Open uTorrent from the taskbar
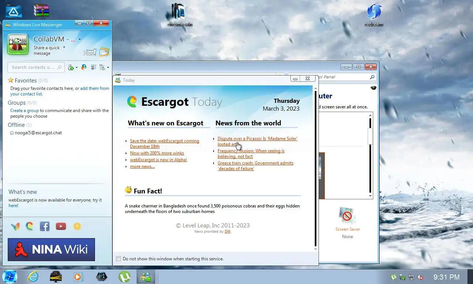 [x=125, y=277]
